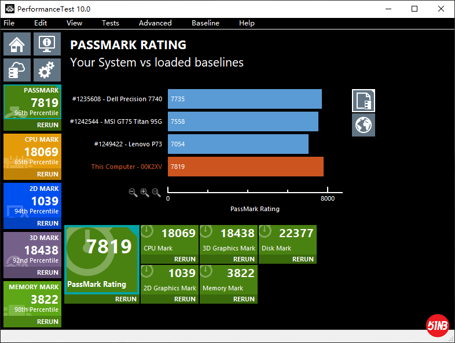Rerun the Memory Mark 3822 tile
The width and height of the screenshot is (455, 343).
pyautogui.click(x=244, y=299)
